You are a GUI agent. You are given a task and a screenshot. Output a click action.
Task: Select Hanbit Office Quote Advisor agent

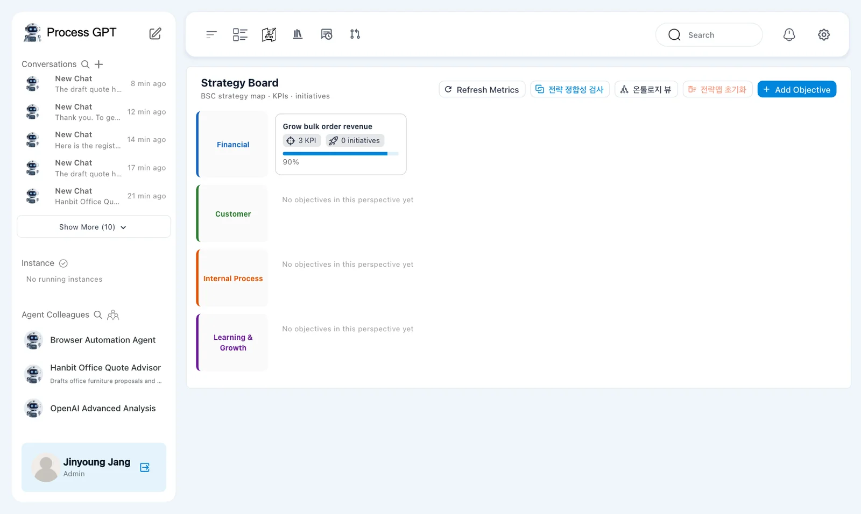94,374
